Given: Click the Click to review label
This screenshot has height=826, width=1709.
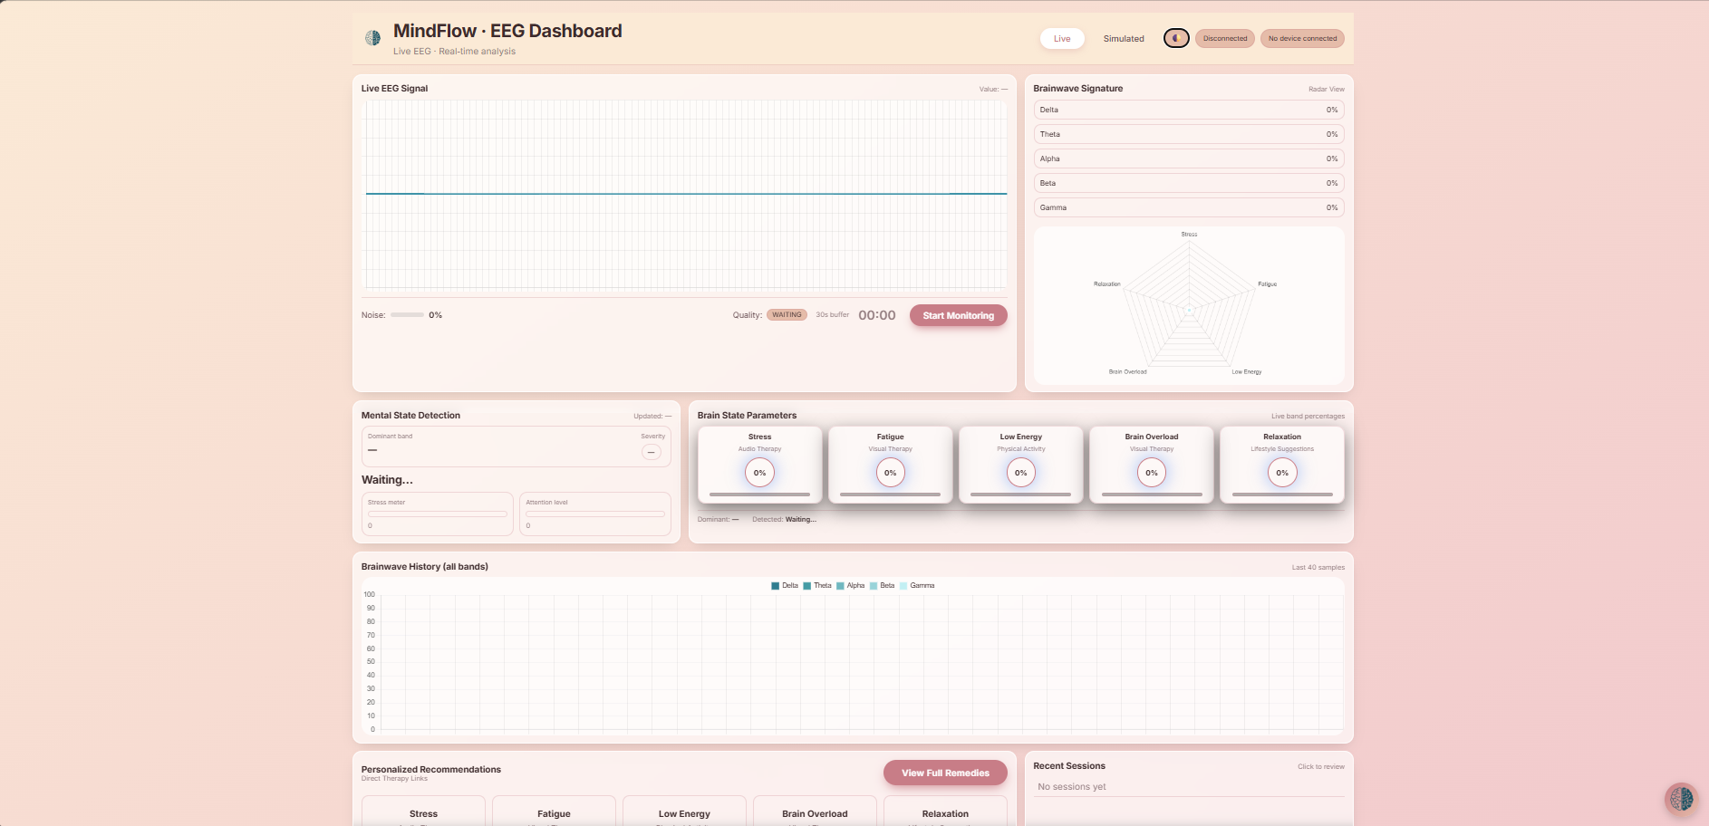Looking at the screenshot, I should tap(1320, 767).
